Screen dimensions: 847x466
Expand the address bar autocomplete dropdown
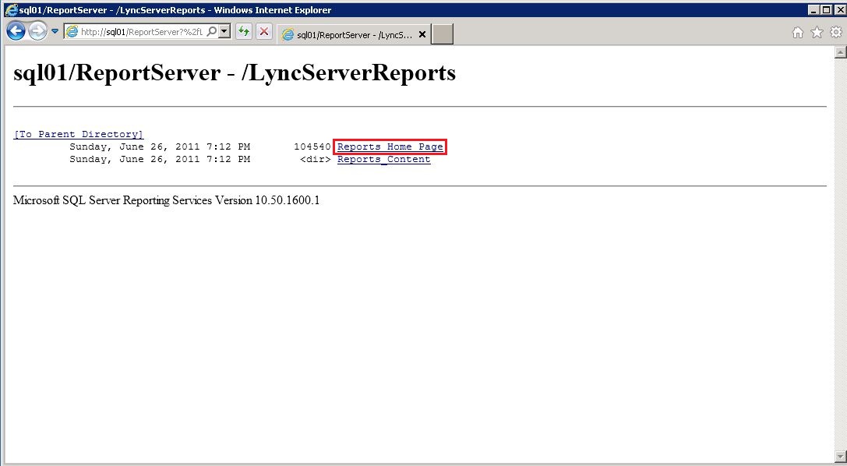point(224,31)
